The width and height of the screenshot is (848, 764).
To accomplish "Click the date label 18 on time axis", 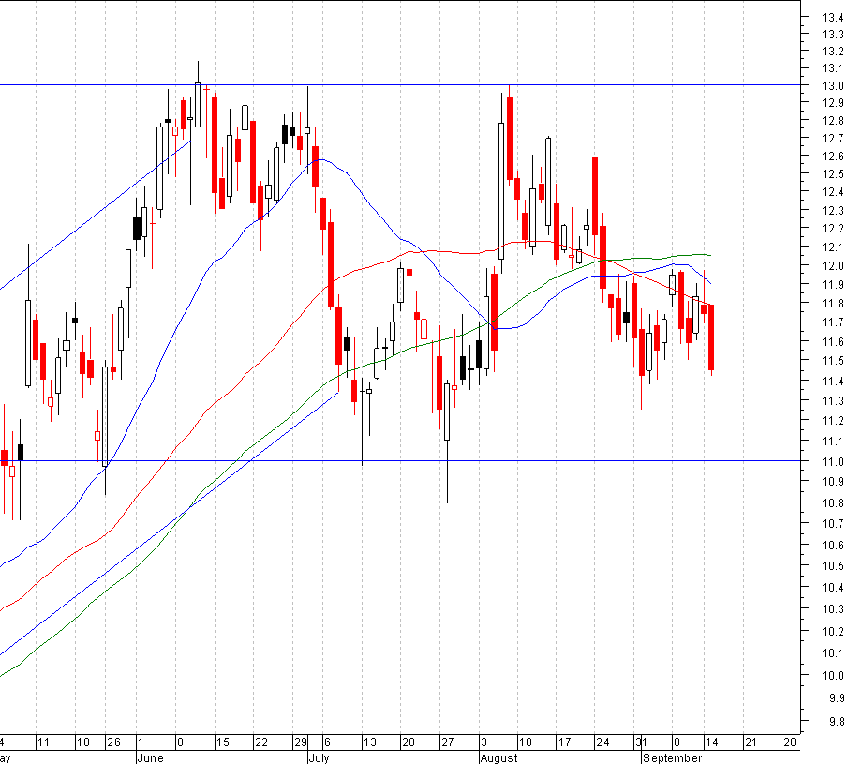I will coord(82,742).
